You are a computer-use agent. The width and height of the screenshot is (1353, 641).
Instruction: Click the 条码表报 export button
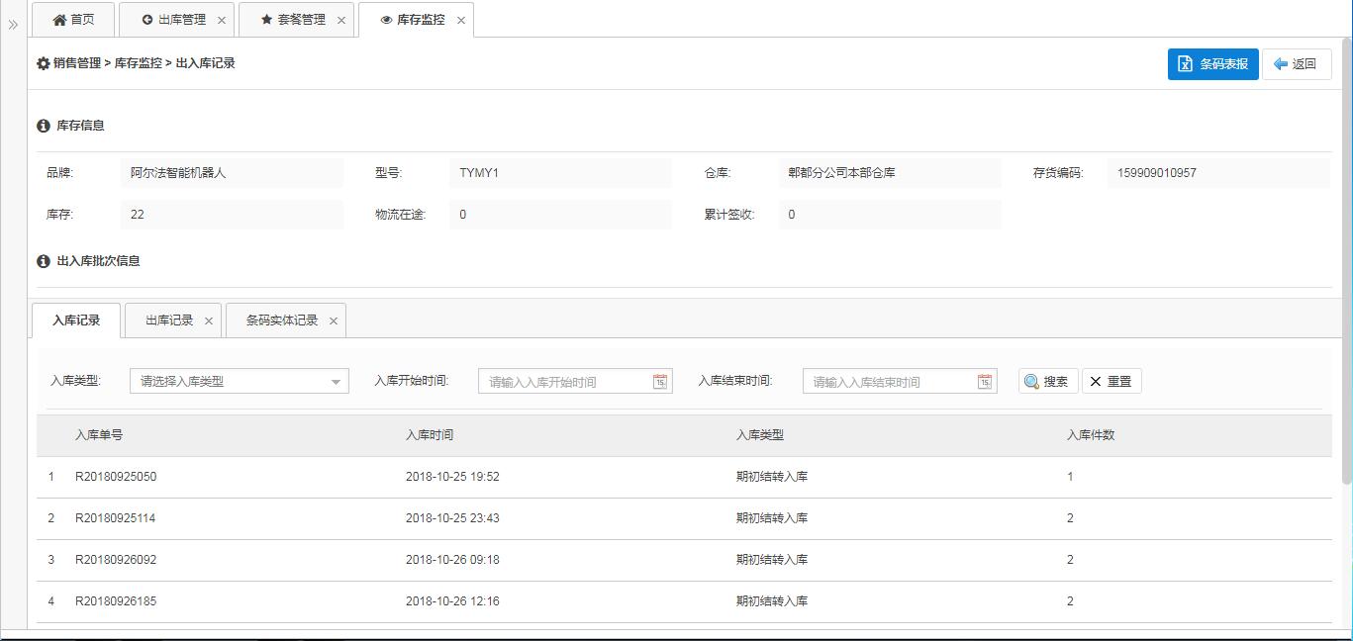coord(1212,64)
